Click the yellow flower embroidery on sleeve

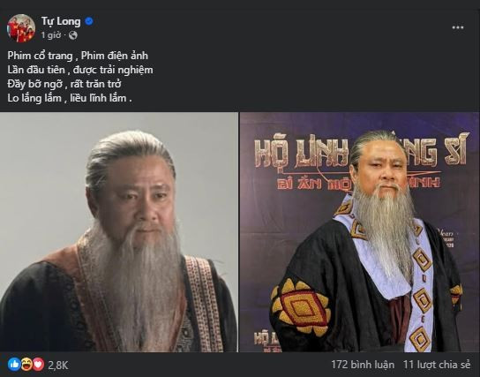tap(300, 307)
